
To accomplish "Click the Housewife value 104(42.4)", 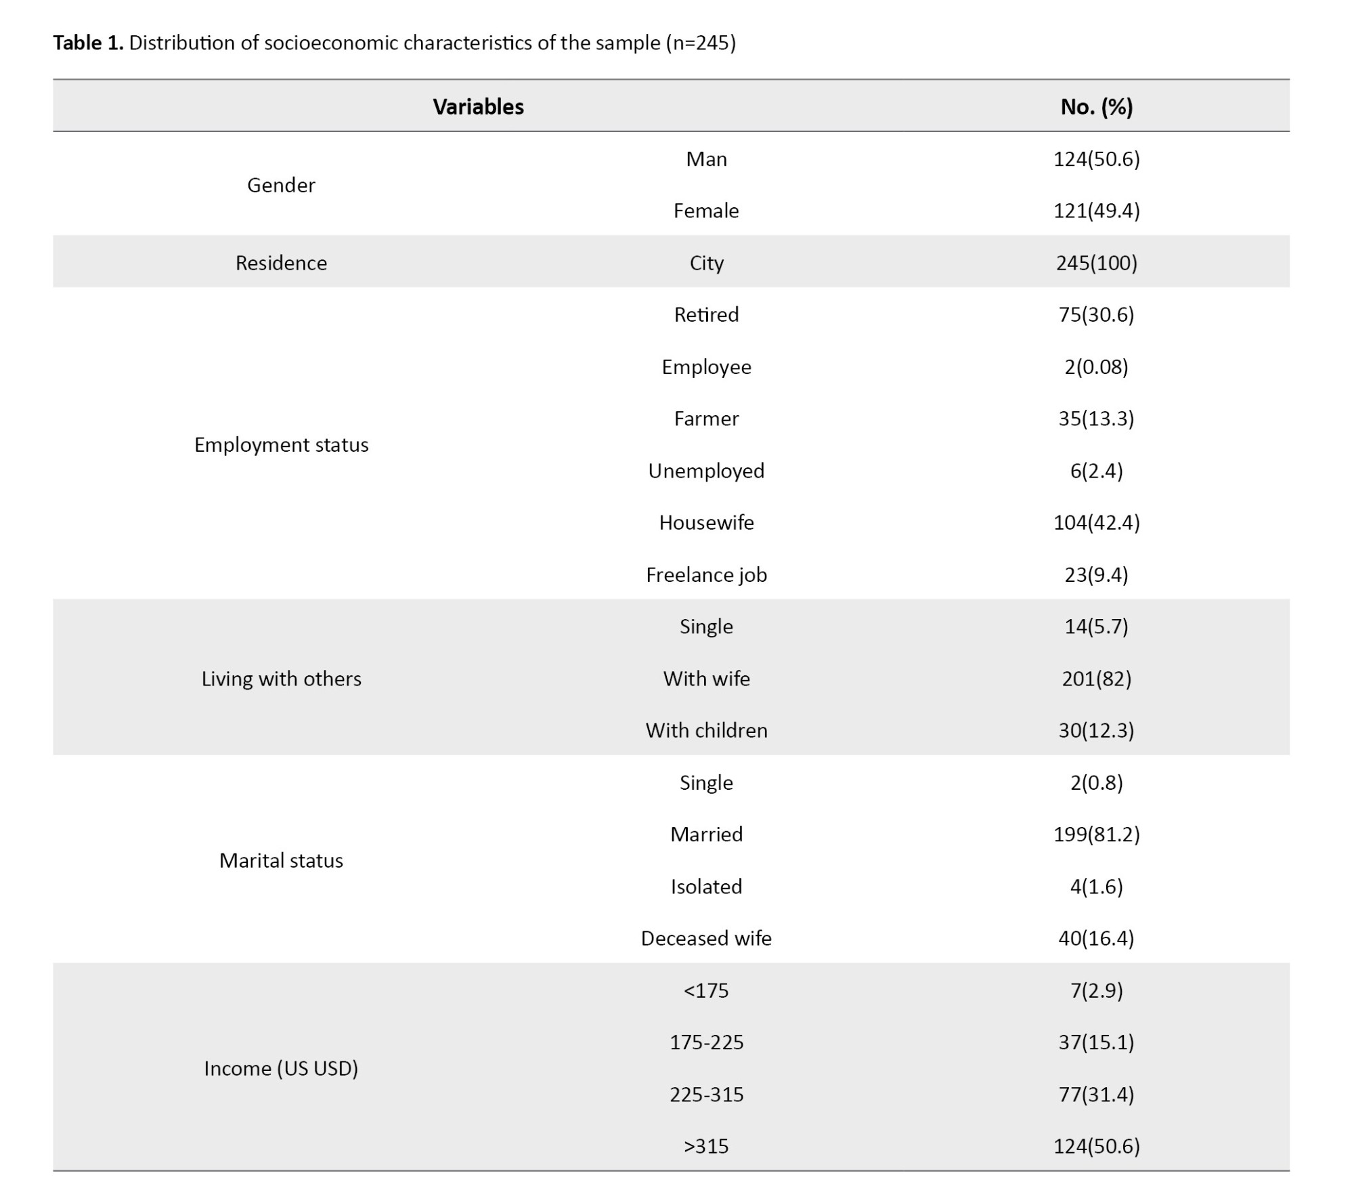I will click(x=1096, y=522).
